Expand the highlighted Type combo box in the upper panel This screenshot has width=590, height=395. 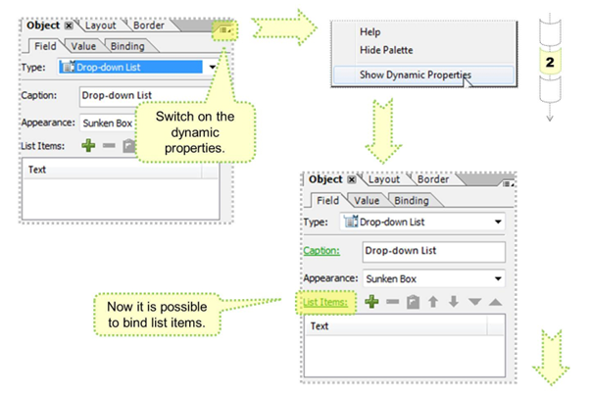(x=213, y=68)
